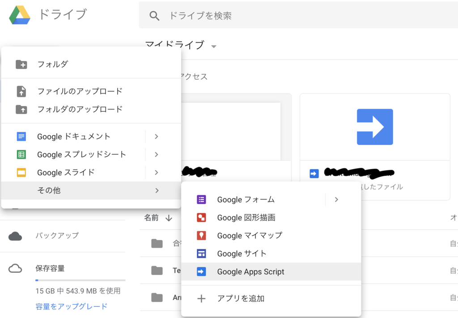Expand the Google ドキュメント submenu chevron
This screenshot has height=318, width=458.
(x=157, y=136)
